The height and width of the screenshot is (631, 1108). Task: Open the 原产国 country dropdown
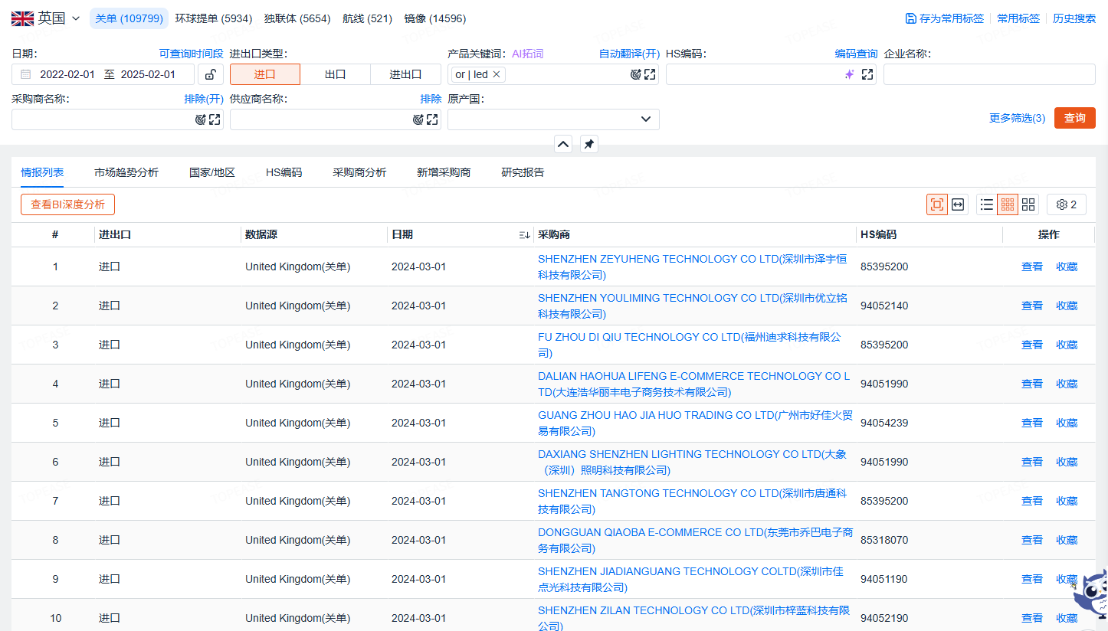coord(553,119)
